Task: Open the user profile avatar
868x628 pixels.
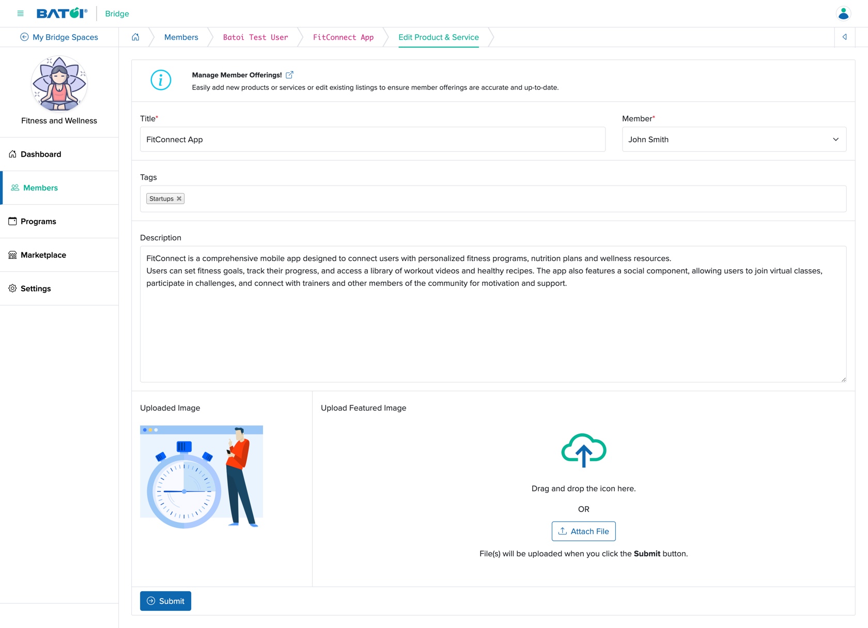Action: pos(843,13)
